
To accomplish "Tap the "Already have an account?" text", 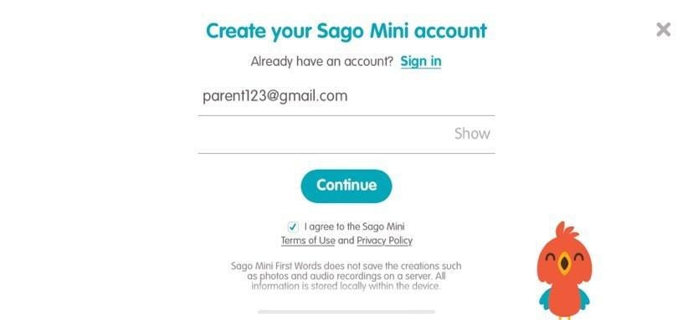I will [x=321, y=61].
